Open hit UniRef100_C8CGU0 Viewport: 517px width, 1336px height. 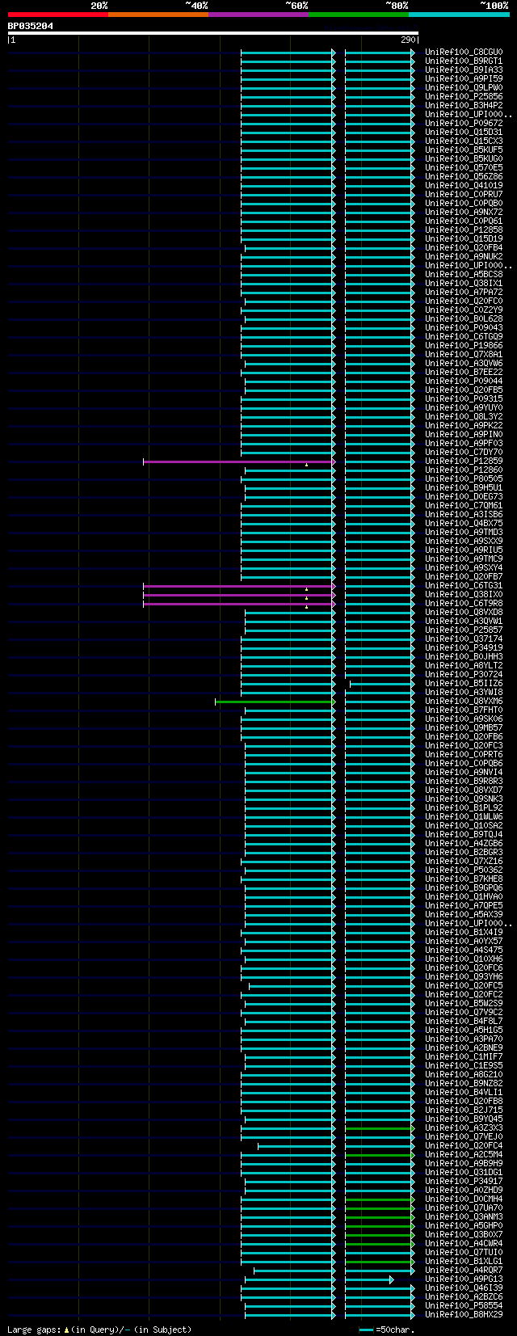464,53
